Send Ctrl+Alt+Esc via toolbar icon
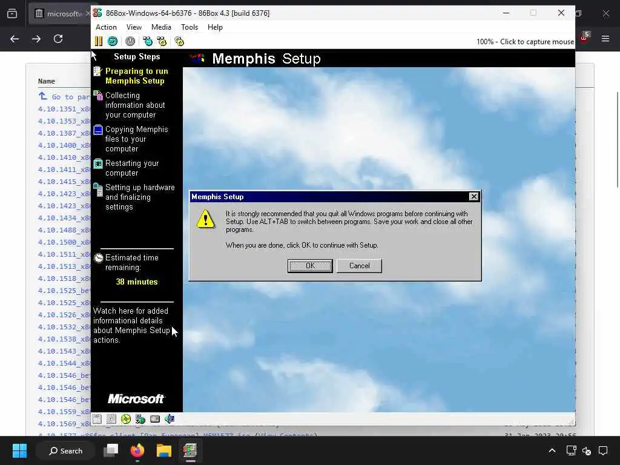The image size is (620, 465). (x=162, y=41)
